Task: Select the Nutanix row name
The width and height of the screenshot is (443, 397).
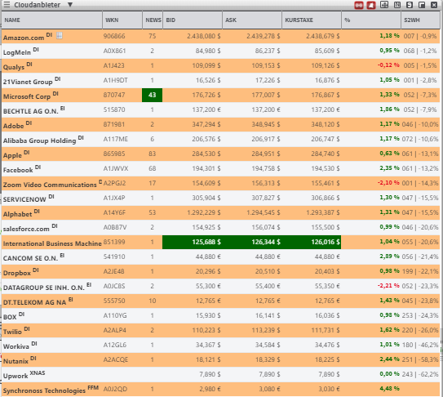Action: click(16, 361)
